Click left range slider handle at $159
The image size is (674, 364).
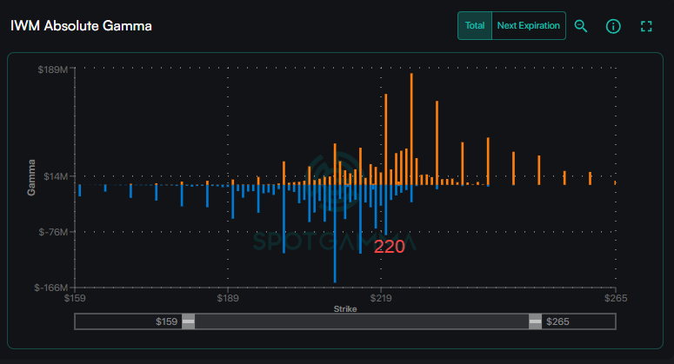point(188,321)
